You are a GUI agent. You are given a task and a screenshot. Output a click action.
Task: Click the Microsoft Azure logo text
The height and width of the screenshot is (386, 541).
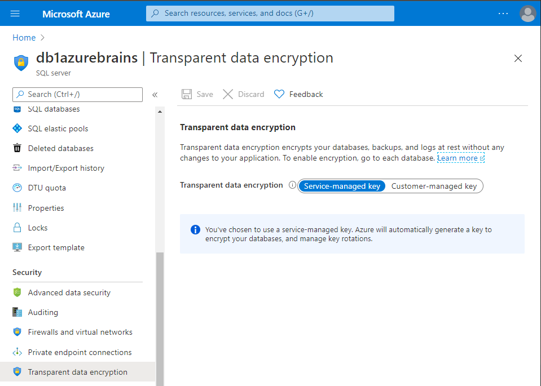tap(76, 14)
